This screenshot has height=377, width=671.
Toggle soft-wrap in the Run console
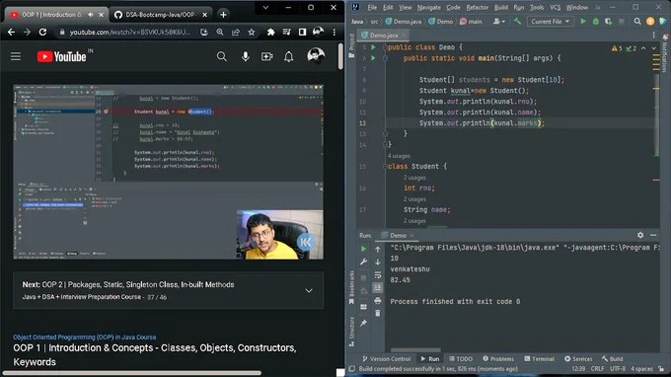[377, 274]
